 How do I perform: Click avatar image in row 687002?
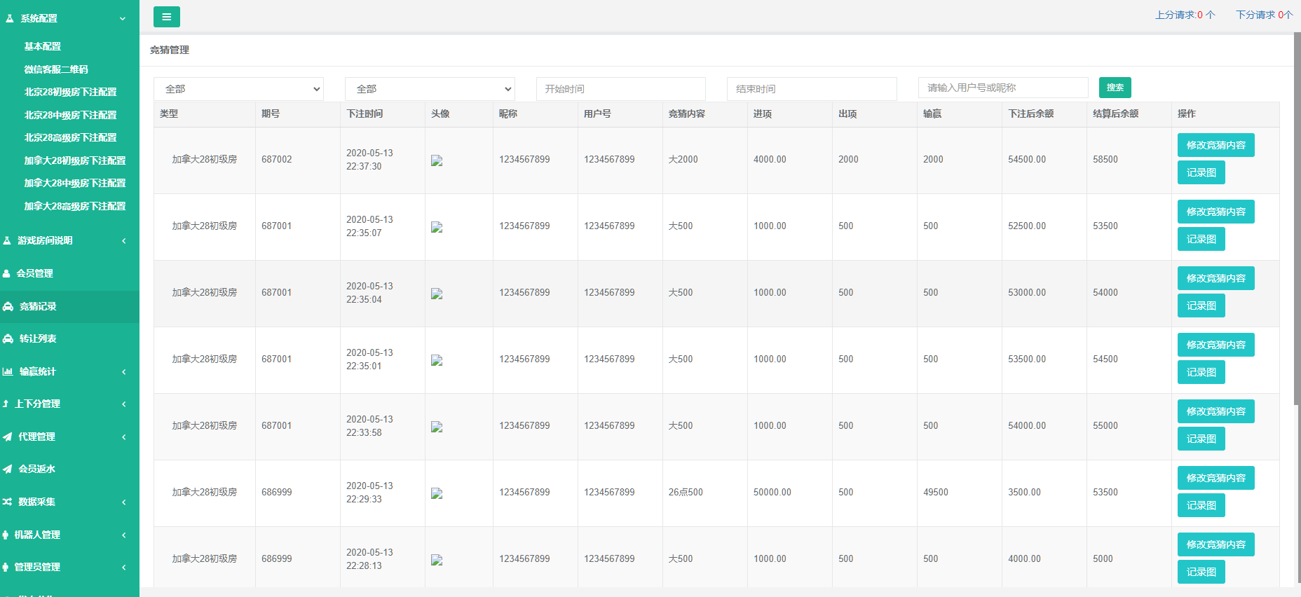437,160
